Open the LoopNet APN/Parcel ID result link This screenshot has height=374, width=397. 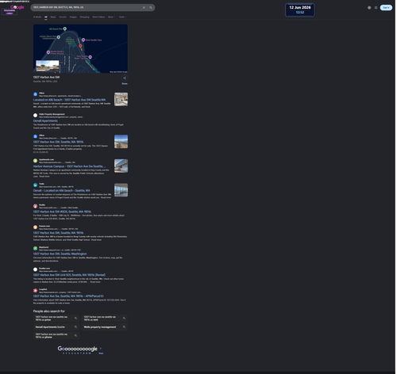pos(68,296)
